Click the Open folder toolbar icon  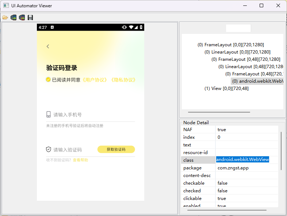[x=5, y=17]
